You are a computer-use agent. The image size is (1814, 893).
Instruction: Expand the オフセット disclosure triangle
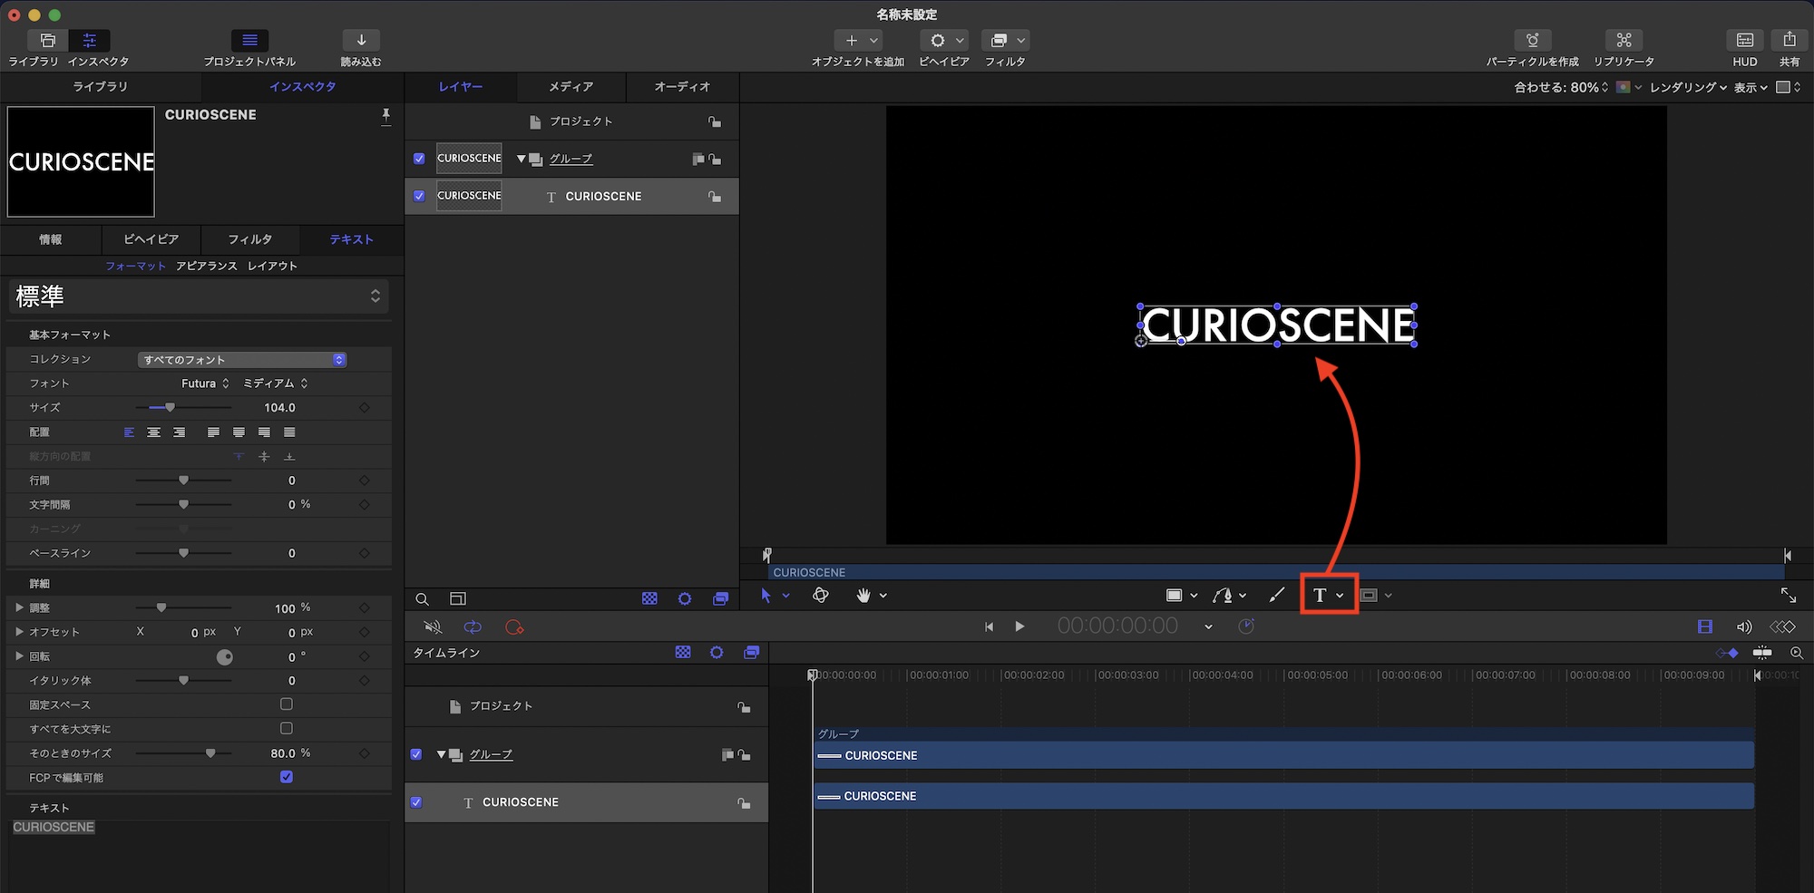pos(19,632)
